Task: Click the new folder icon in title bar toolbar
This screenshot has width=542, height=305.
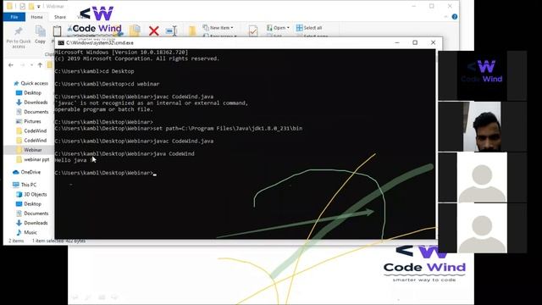Action: 31,6
